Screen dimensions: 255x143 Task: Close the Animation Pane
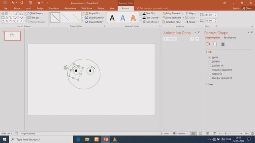pyautogui.click(x=198, y=32)
